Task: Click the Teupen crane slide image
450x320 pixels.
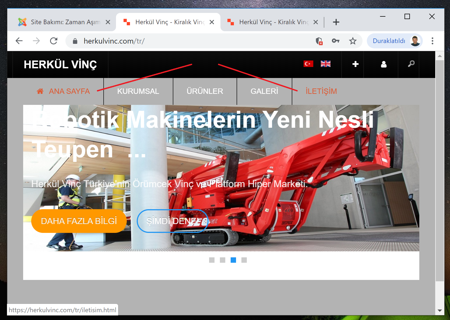Action: (x=221, y=178)
